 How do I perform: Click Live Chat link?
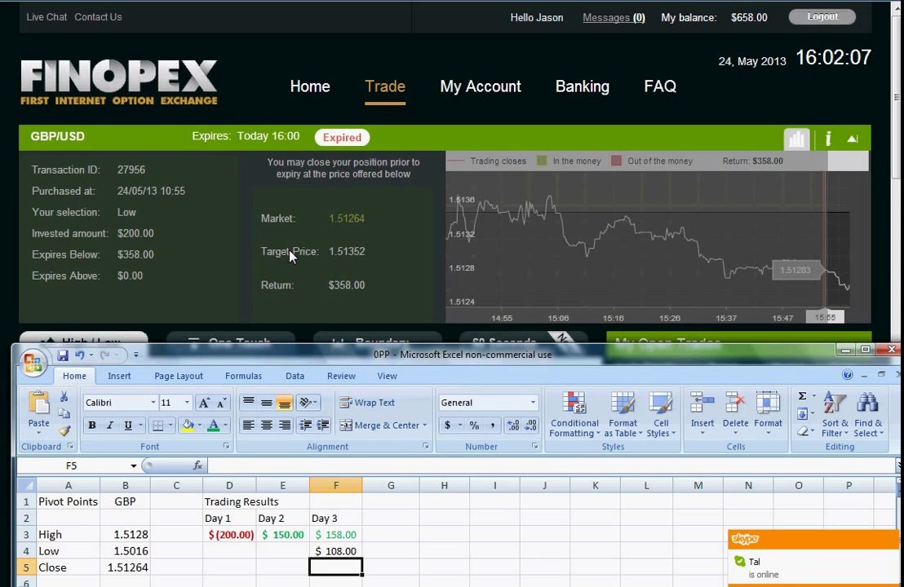click(47, 16)
